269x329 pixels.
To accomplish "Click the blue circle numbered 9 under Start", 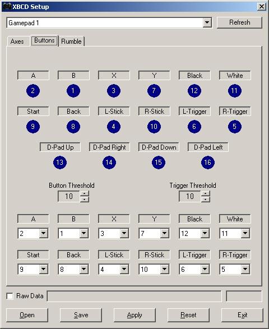I will (x=33, y=127).
